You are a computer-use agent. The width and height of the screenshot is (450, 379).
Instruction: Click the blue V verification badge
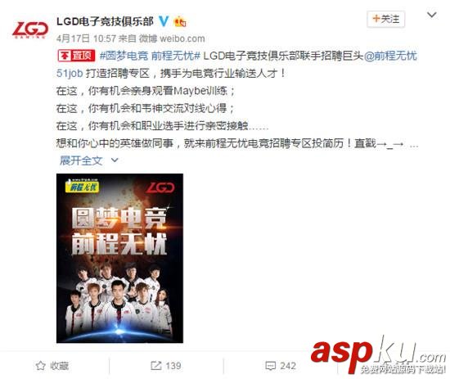point(164,21)
